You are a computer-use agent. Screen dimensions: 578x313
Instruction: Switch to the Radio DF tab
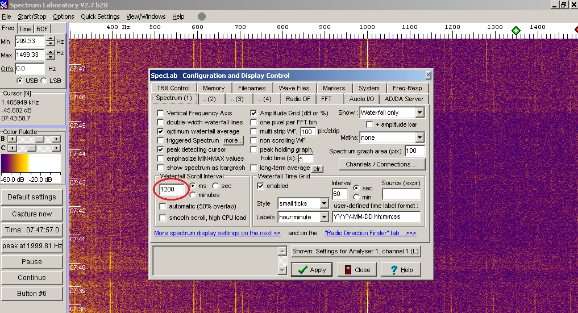click(298, 99)
